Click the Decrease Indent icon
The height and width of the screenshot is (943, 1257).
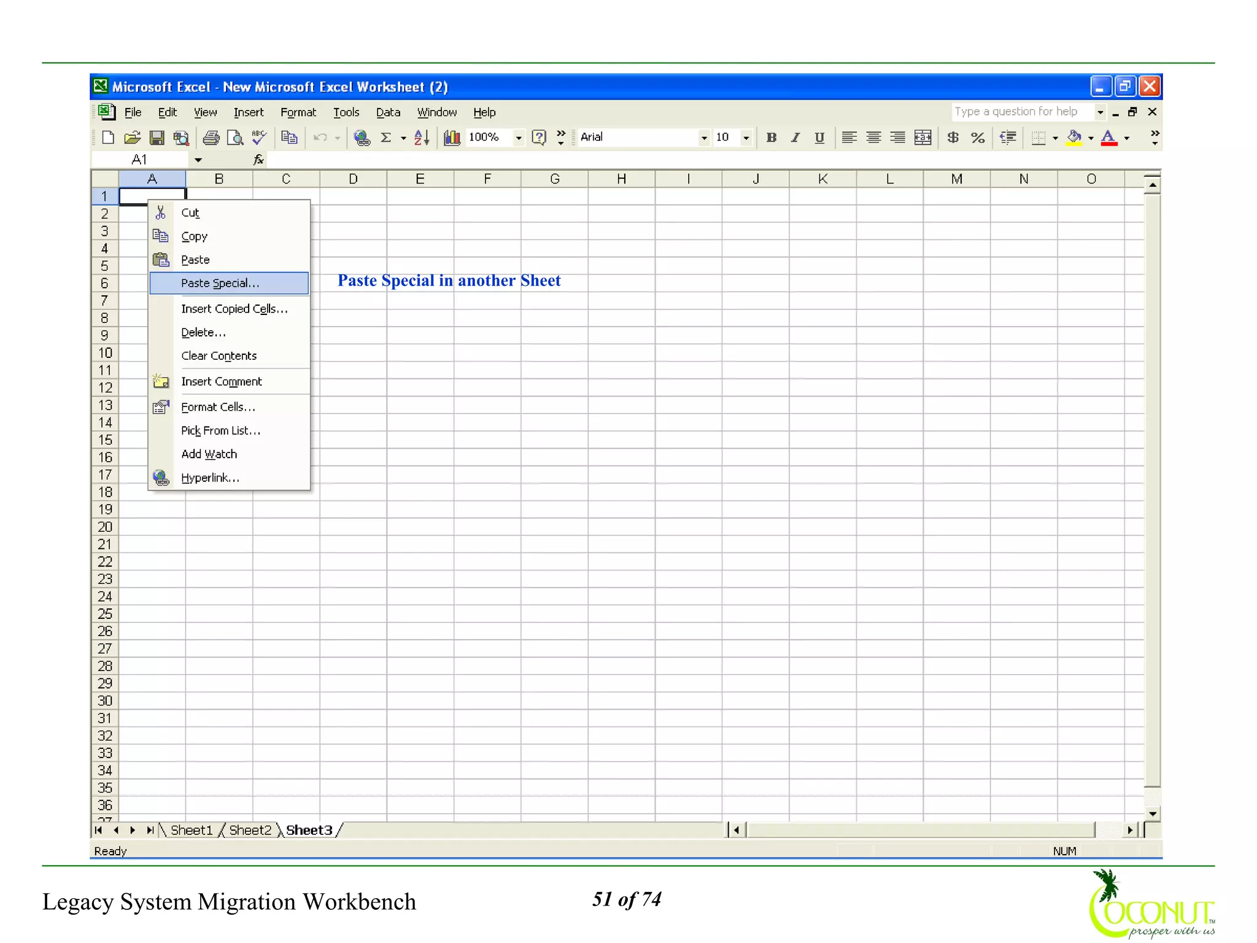click(1008, 138)
